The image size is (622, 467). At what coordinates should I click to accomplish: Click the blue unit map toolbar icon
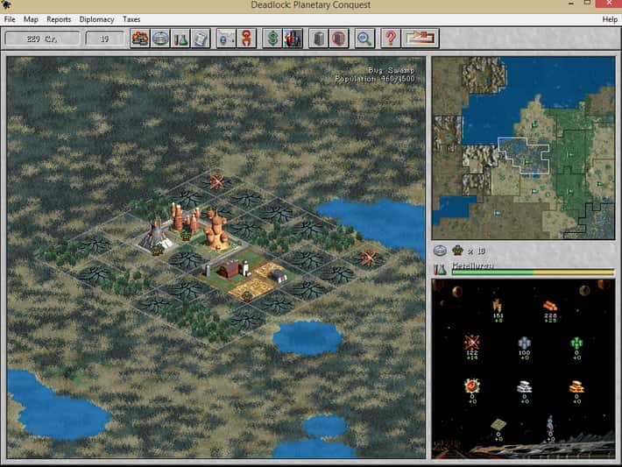[x=227, y=39]
